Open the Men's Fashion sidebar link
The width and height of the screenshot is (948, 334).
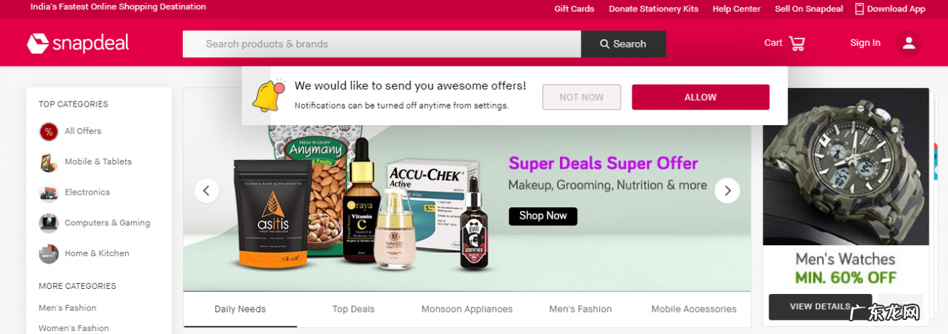(x=67, y=308)
